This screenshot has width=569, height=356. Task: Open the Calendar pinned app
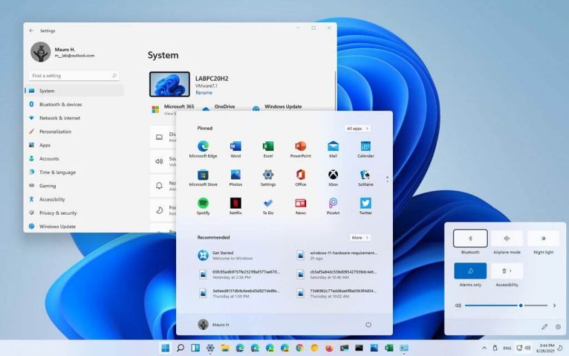365,149
